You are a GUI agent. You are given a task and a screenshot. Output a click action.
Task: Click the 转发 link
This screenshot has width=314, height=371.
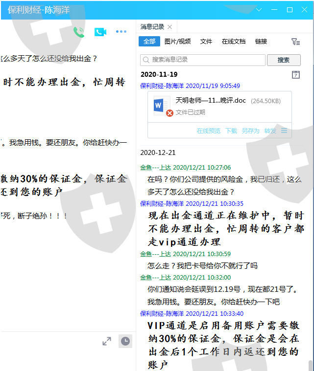click(270, 131)
